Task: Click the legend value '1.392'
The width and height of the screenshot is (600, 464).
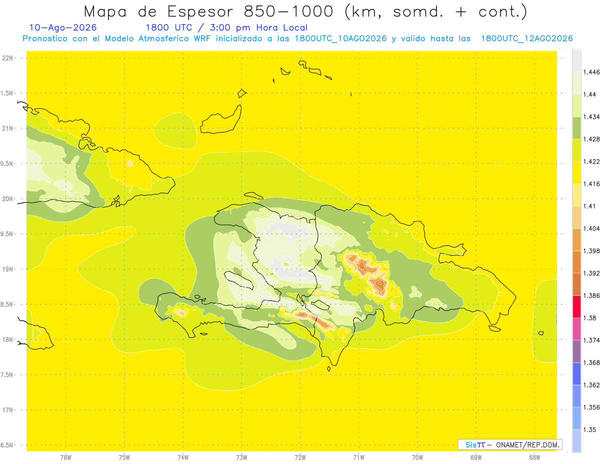Action: [591, 273]
